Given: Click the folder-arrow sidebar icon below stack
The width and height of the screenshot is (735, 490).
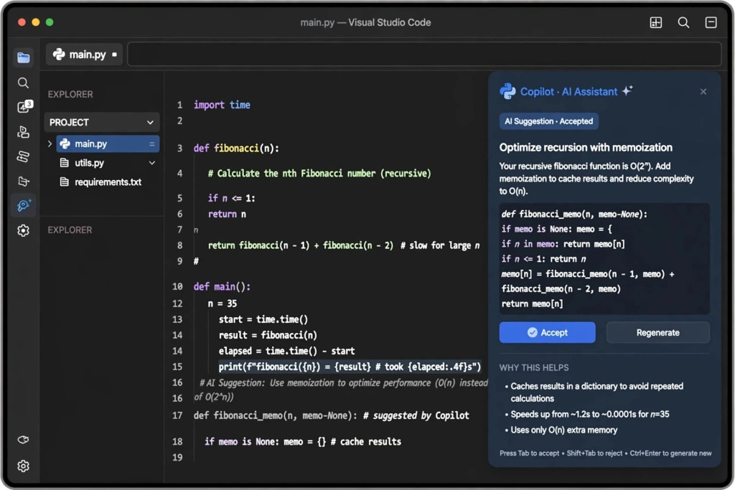Looking at the screenshot, I should click(x=23, y=181).
